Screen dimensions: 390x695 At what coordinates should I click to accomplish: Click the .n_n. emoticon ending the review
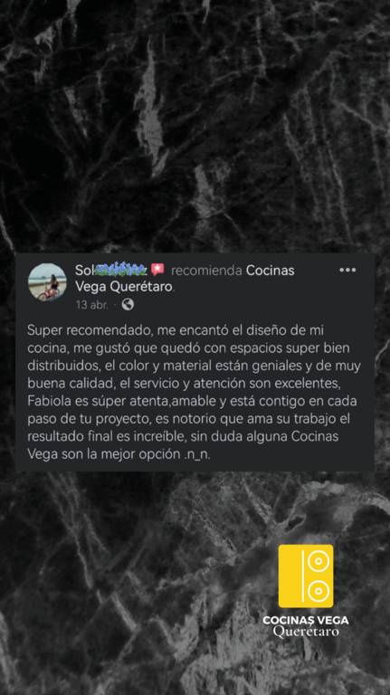(x=196, y=454)
